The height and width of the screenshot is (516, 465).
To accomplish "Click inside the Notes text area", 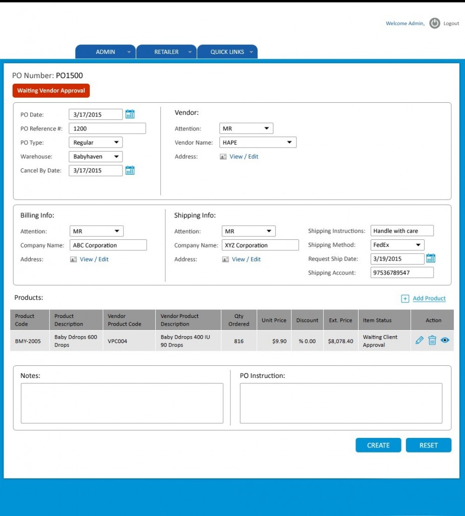I will (x=121, y=402).
